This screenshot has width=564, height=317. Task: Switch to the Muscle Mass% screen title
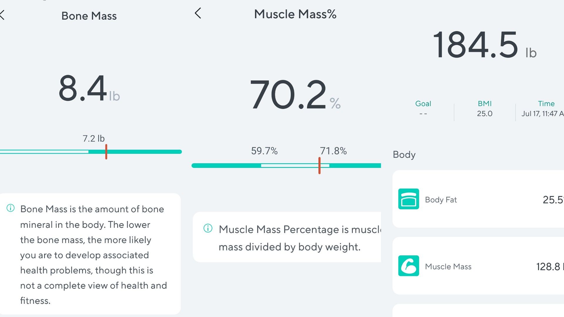(296, 14)
